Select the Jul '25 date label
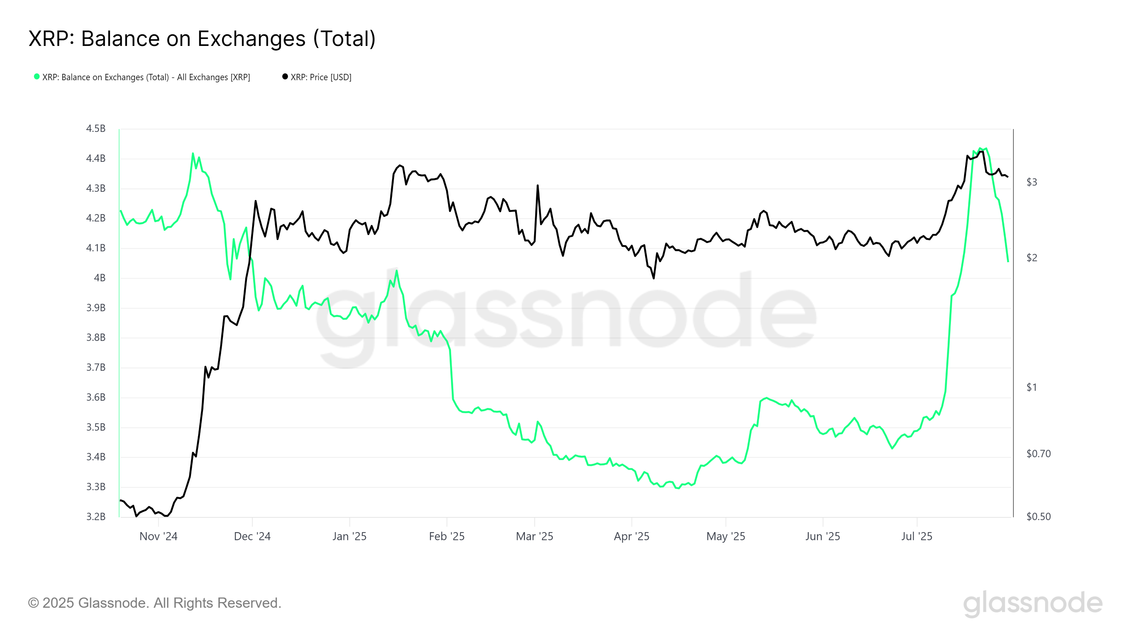This screenshot has height=636, width=1132. pos(917,536)
